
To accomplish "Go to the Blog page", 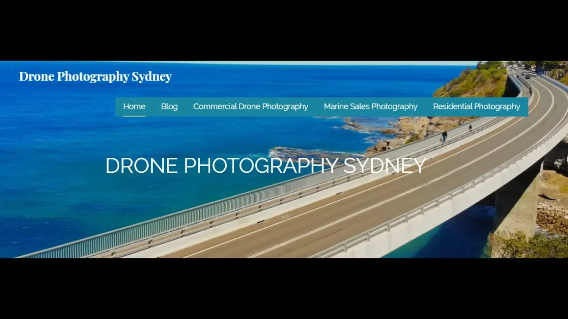I will (169, 106).
